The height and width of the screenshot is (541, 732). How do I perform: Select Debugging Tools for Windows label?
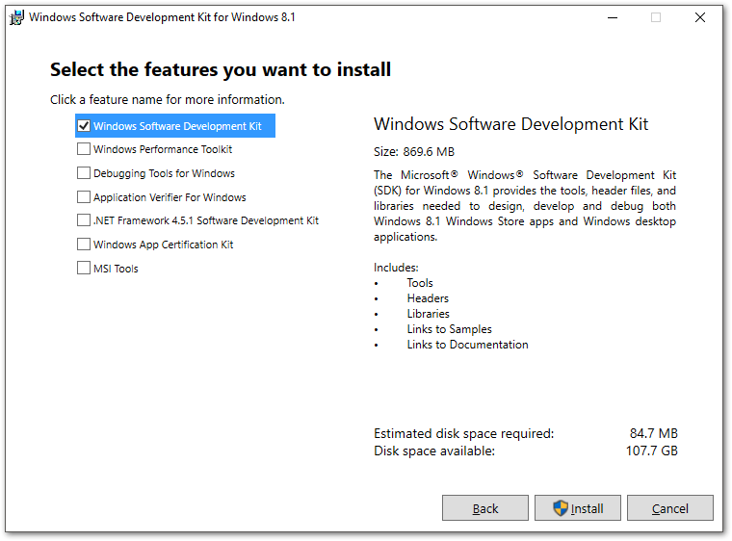coord(164,173)
